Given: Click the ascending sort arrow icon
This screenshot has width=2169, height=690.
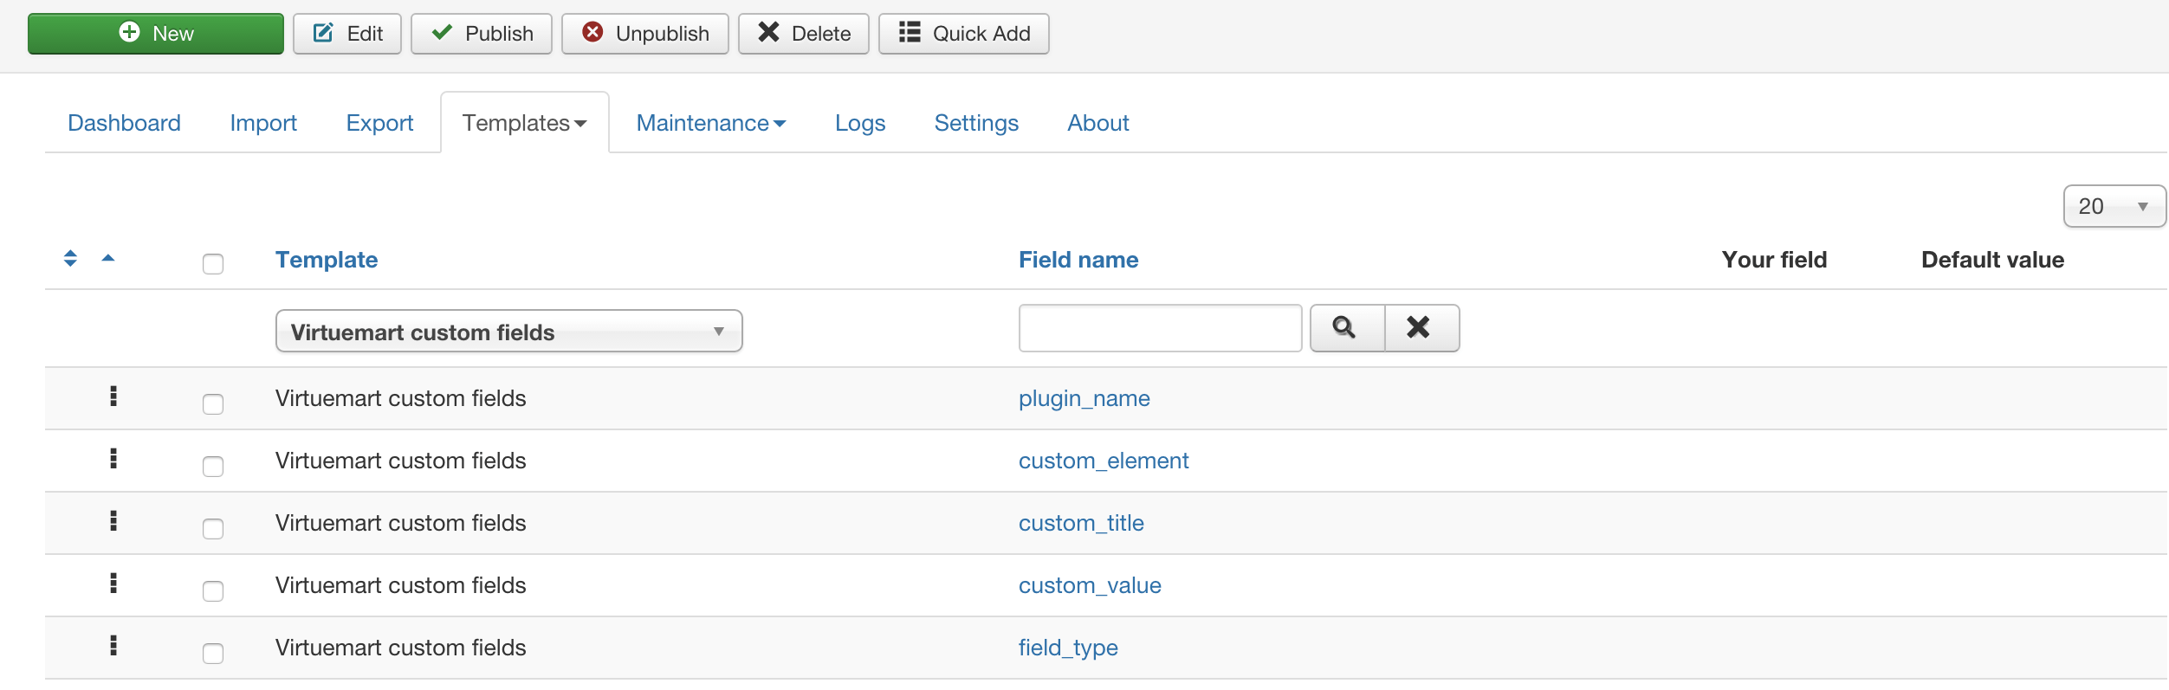Looking at the screenshot, I should click(108, 258).
